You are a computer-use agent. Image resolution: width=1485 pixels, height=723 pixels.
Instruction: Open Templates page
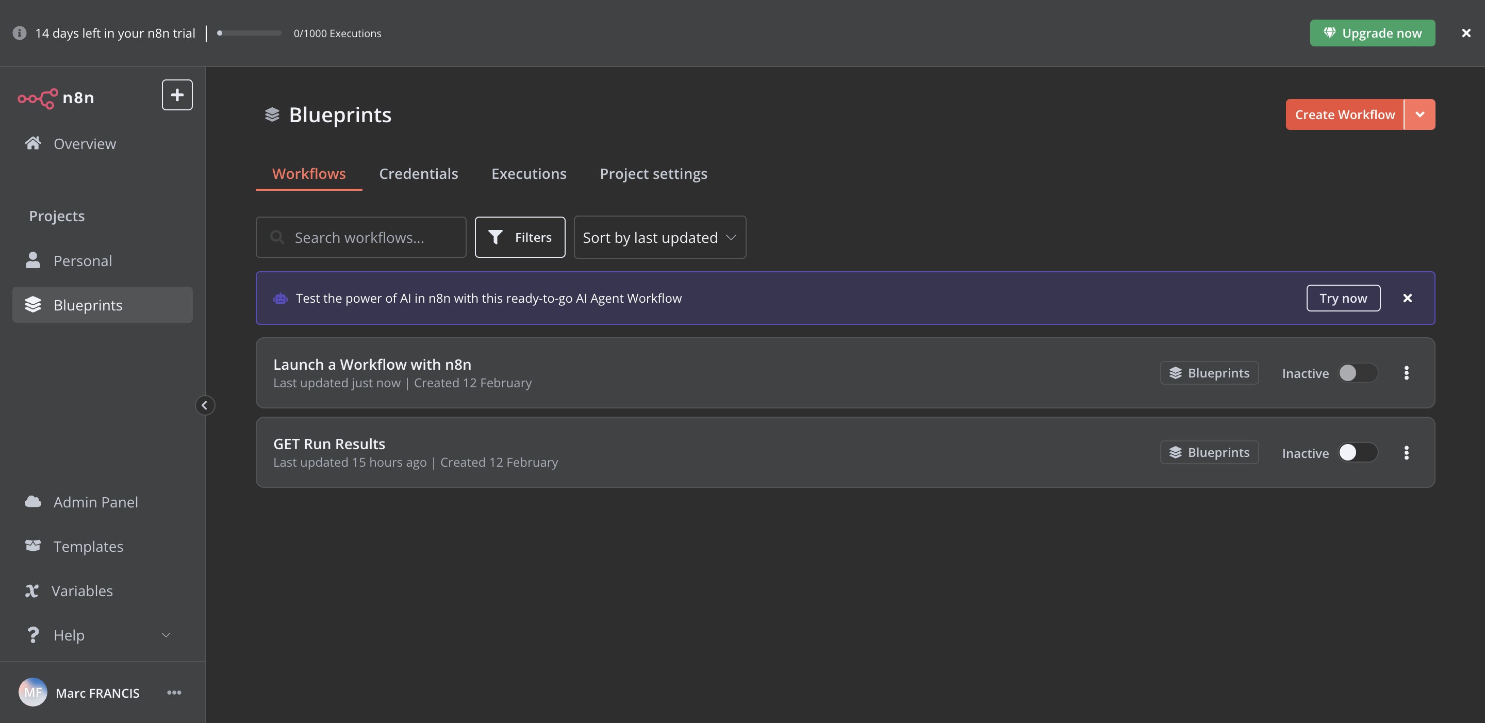(102, 546)
